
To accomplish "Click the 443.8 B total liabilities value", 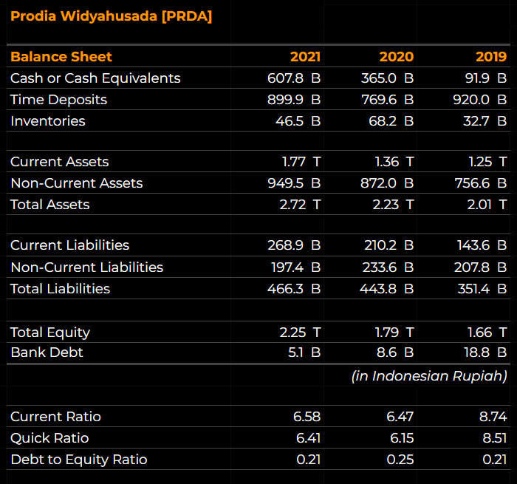I will [386, 289].
